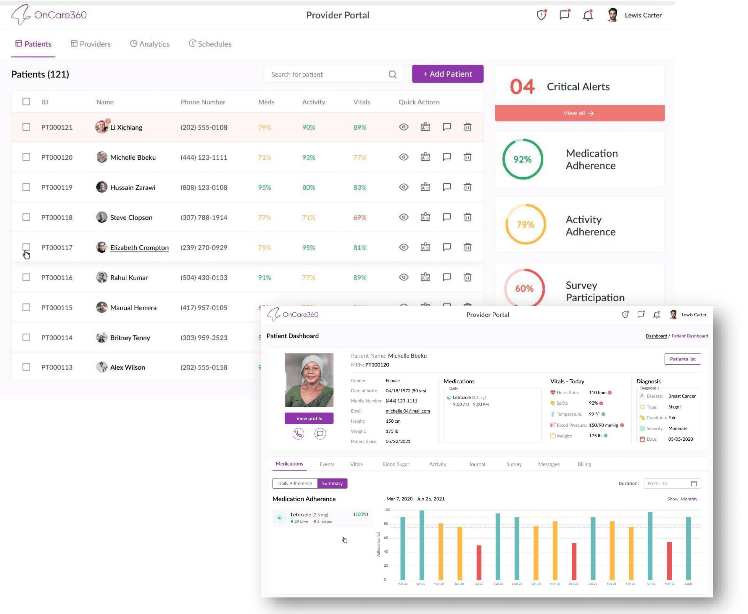The height and width of the screenshot is (614, 748).
Task: Message Michelle Bbeku via row chat icon
Action: pos(447,157)
